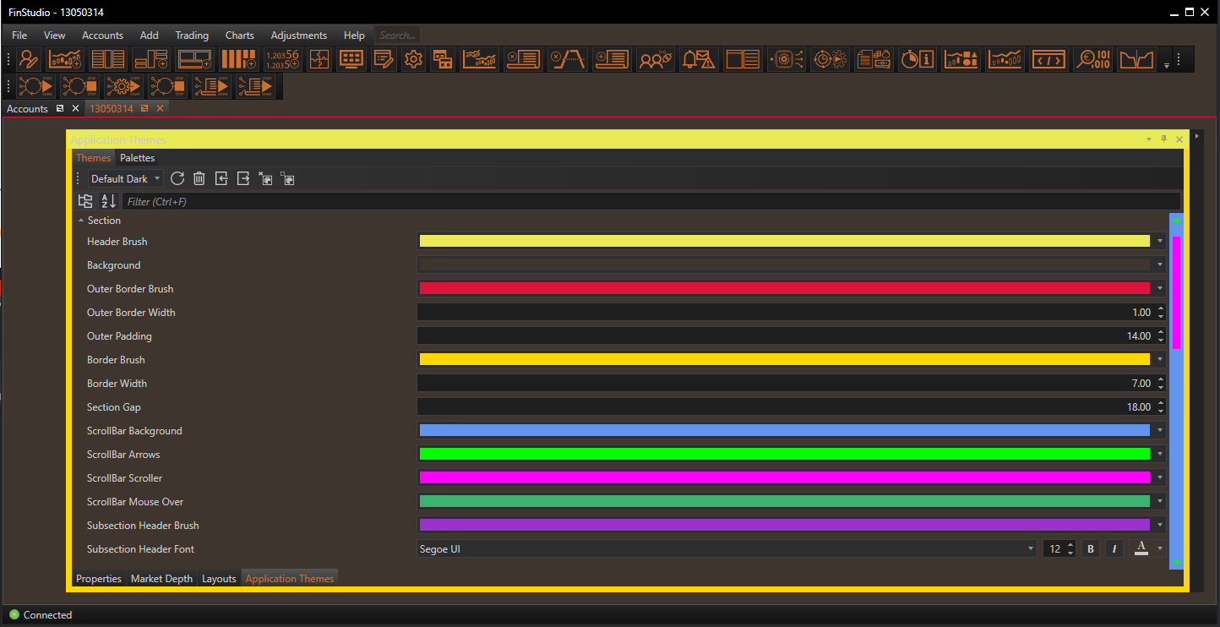1220x627 pixels.
Task: Open the Default Dark theme dropdown
Action: pyautogui.click(x=125, y=179)
